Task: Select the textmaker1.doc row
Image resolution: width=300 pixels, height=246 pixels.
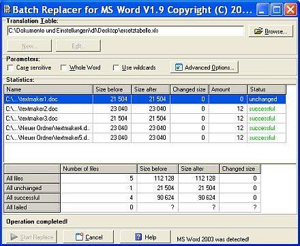Action: tap(145, 99)
